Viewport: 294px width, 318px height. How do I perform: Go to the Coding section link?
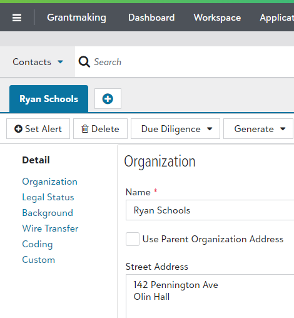click(38, 244)
